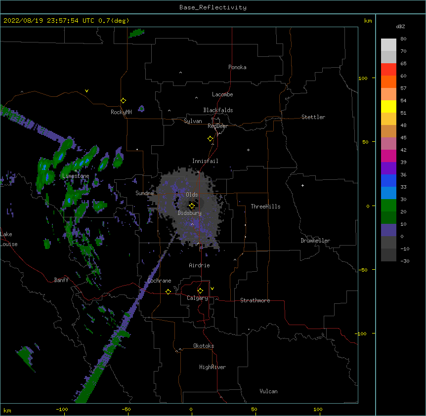The image size is (426, 416).
Task: Click the -30 value in dBZ legend
Action: coord(405,261)
